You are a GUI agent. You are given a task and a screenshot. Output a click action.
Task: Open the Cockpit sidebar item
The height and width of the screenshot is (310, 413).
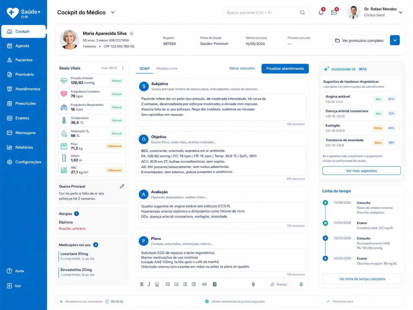[x=23, y=31]
